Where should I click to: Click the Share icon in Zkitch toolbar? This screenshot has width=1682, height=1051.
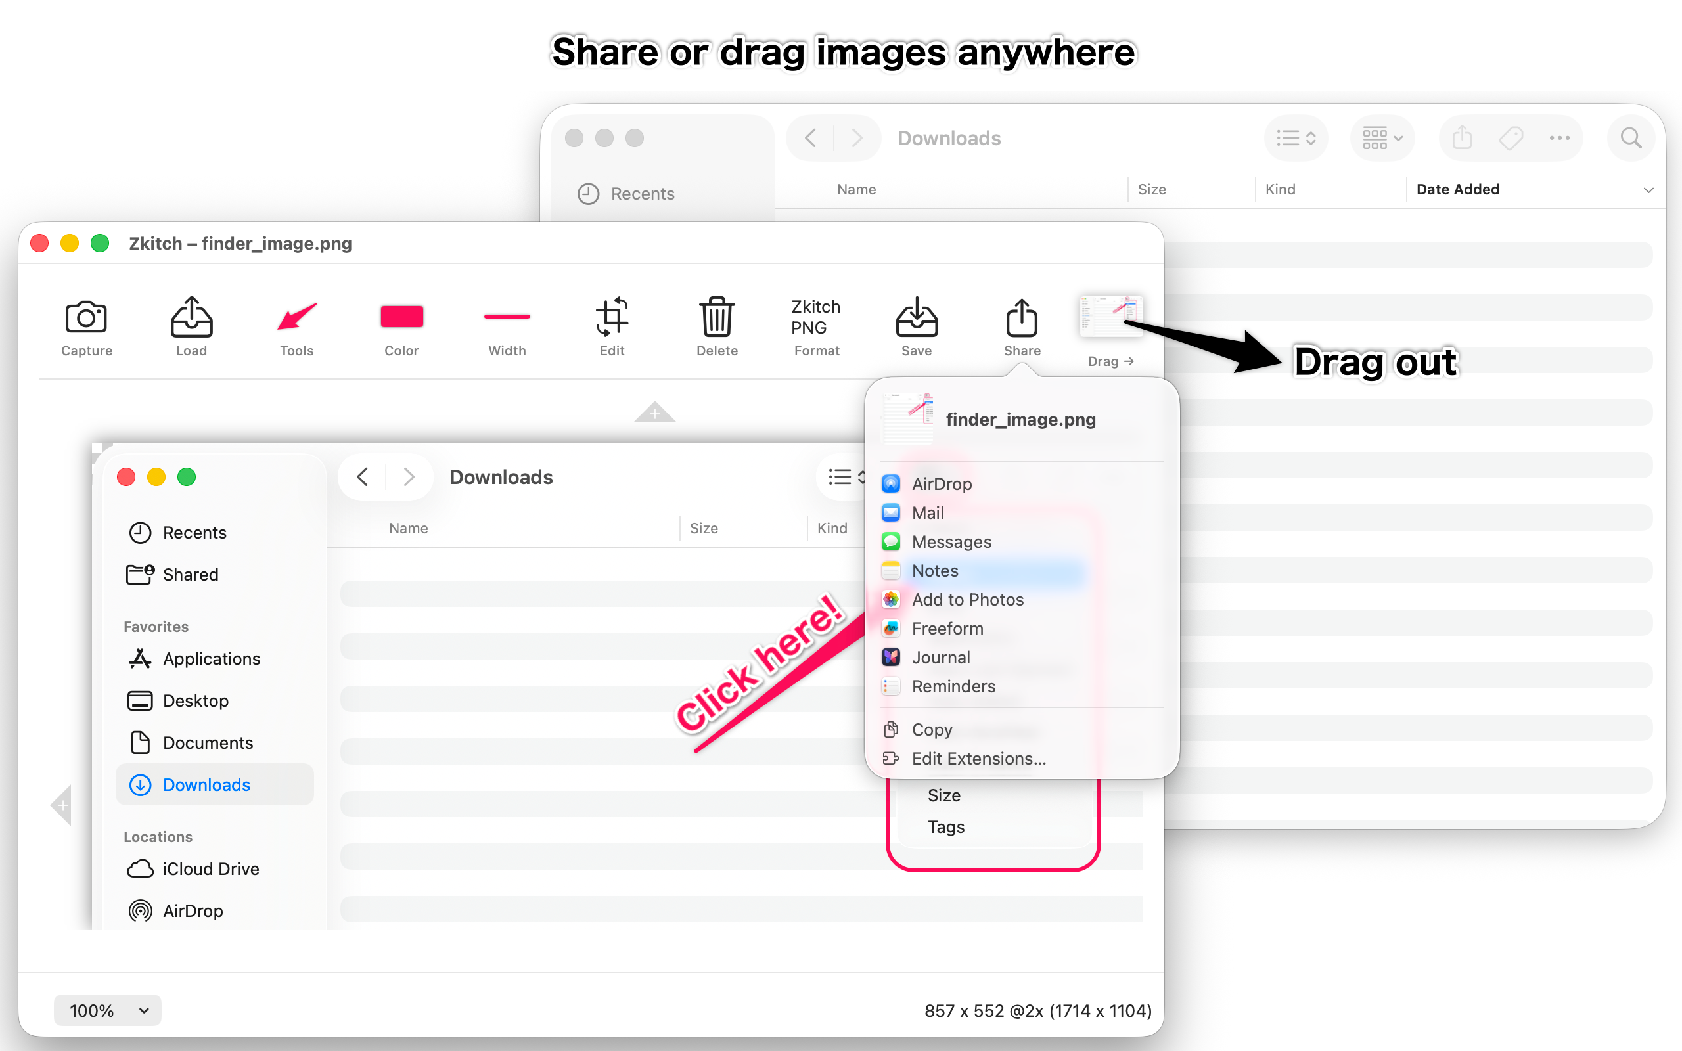click(1022, 317)
